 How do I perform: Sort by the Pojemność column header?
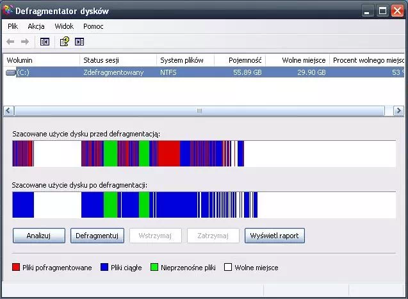(x=237, y=60)
